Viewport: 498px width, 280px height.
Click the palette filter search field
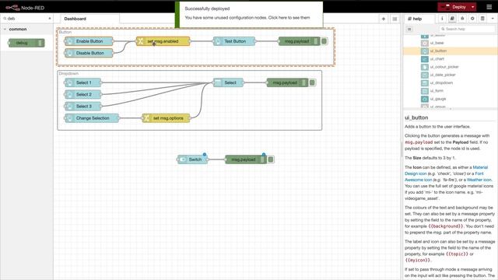point(26,19)
